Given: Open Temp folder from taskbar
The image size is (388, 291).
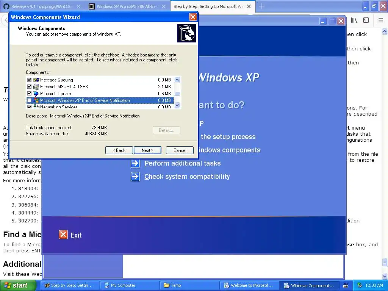Looking at the screenshot, I should (x=190, y=286).
